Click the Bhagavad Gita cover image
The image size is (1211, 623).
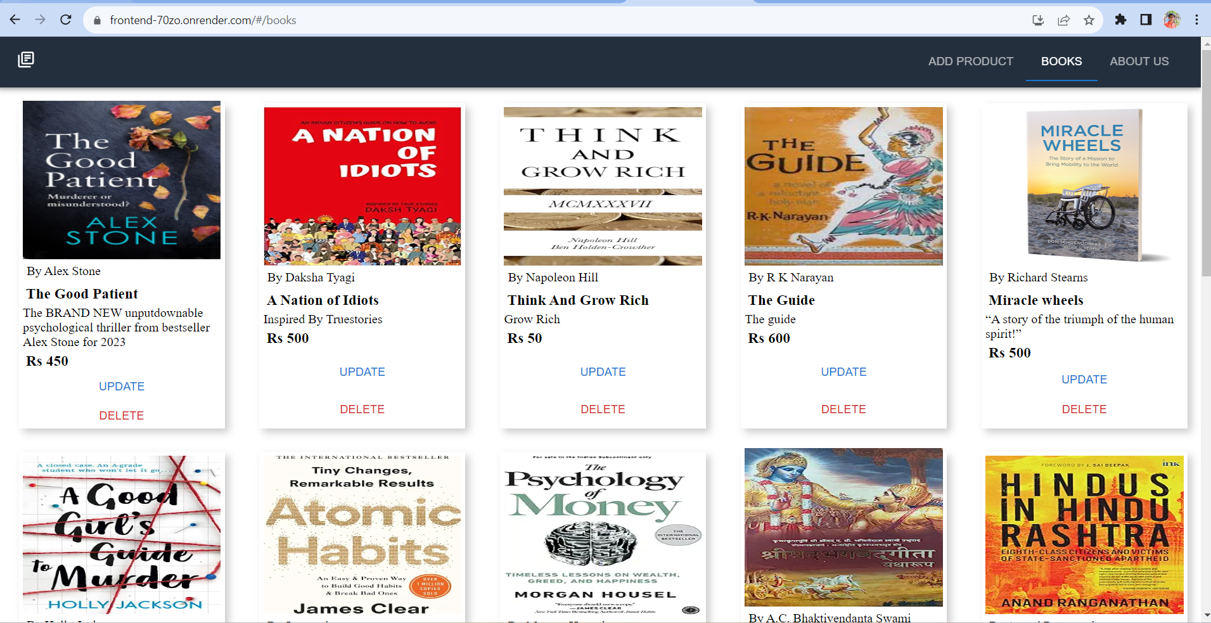(x=844, y=527)
